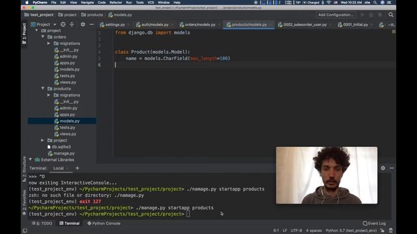Select the Local terminal tab
The width and height of the screenshot is (417, 234).
pyautogui.click(x=58, y=168)
